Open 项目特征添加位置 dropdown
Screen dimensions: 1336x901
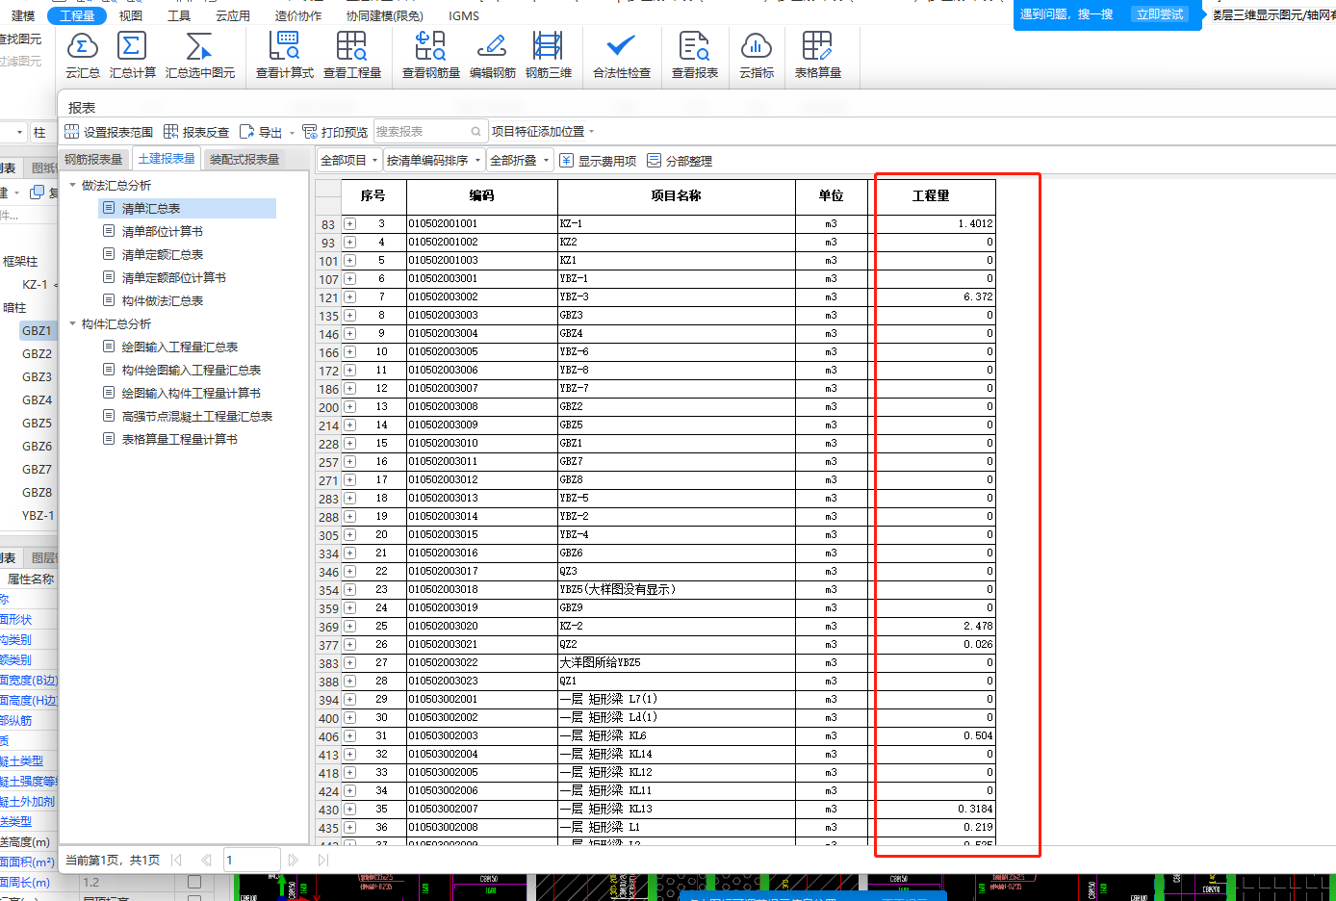(x=543, y=132)
